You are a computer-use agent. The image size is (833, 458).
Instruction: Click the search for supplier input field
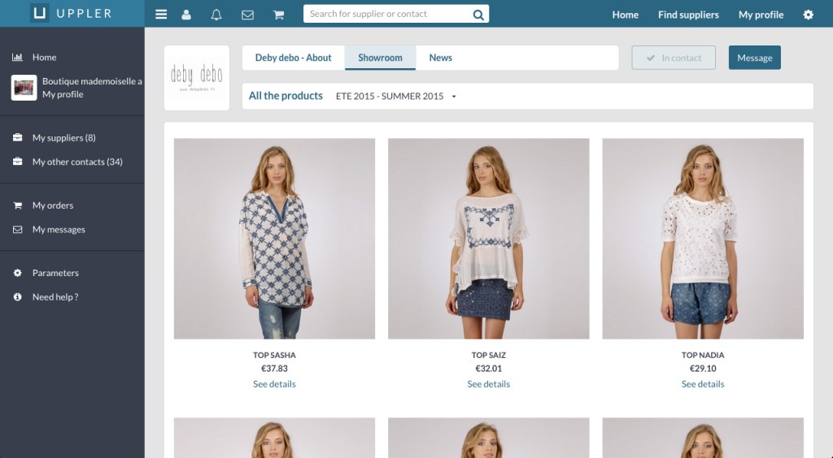point(386,14)
